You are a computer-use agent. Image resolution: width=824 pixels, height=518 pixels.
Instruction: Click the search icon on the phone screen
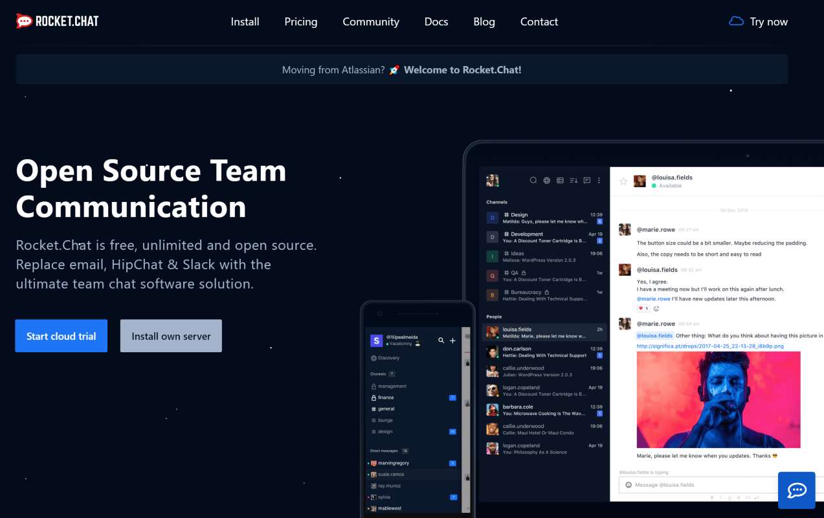tap(441, 340)
